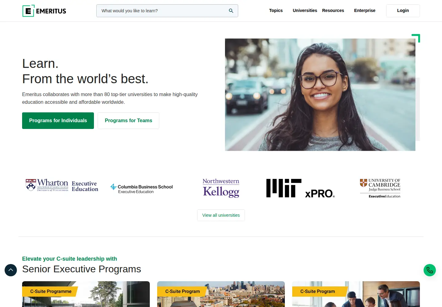Image resolution: width=442 pixels, height=307 pixels.
Task: Click View all universities
Action: point(221,215)
